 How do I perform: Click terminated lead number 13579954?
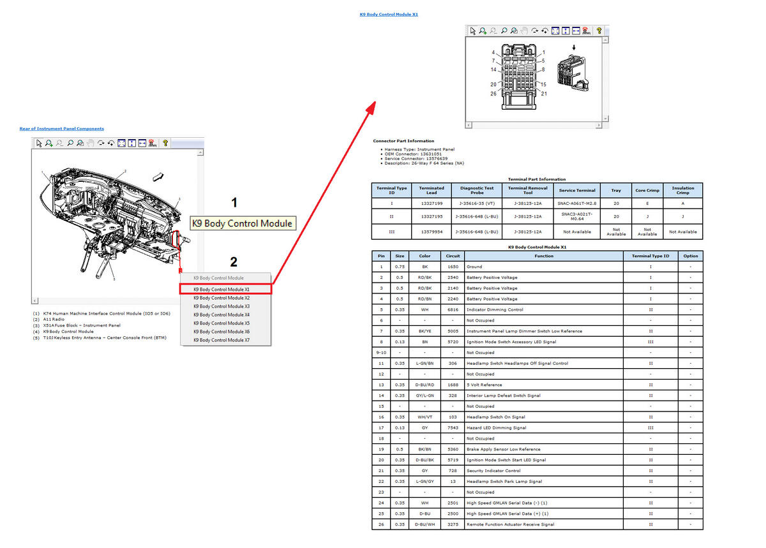[432, 232]
